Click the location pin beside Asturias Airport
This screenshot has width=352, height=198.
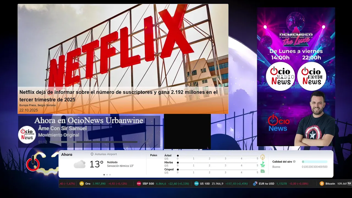pyautogui.click(x=92, y=154)
